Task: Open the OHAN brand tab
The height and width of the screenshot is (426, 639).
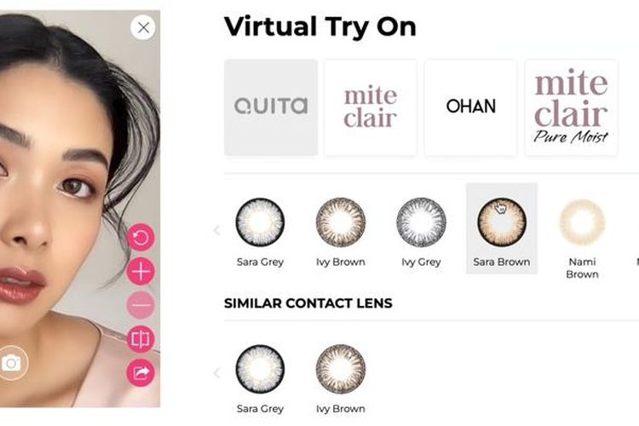Action: point(470,107)
